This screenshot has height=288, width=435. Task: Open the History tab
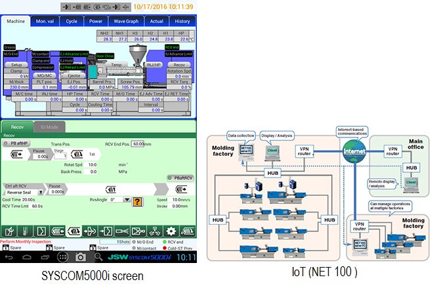click(182, 22)
